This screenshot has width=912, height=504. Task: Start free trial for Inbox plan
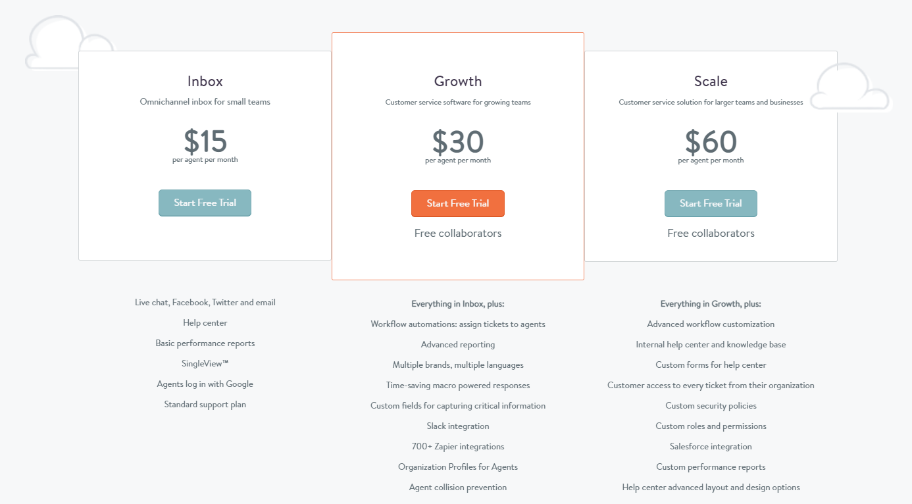tap(205, 203)
